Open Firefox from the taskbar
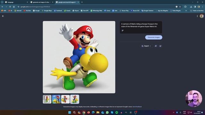 pos(88,112)
